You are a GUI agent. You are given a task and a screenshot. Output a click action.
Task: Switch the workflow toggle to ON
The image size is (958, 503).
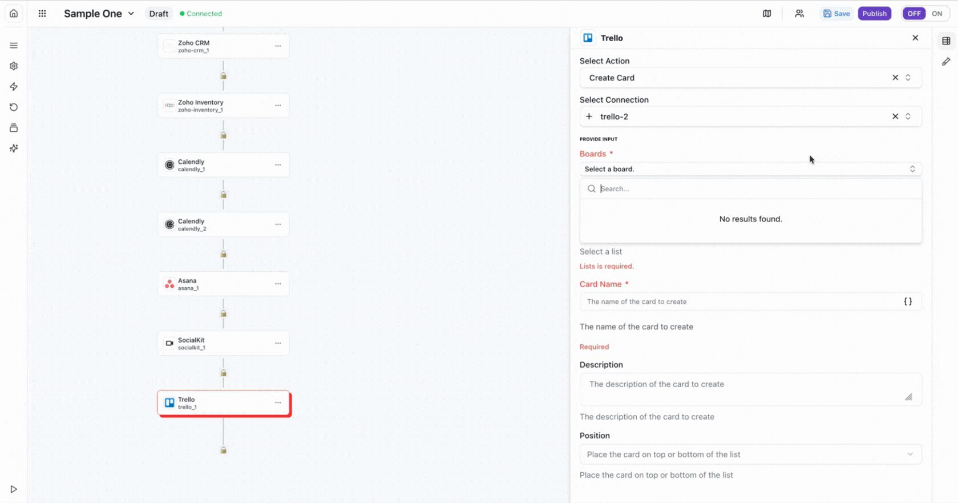coord(937,13)
